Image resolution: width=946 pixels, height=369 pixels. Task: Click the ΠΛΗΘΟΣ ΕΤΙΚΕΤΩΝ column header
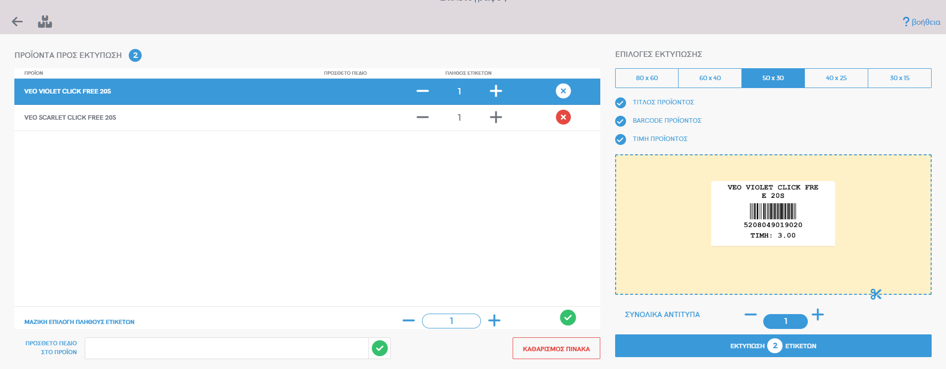tap(469, 73)
